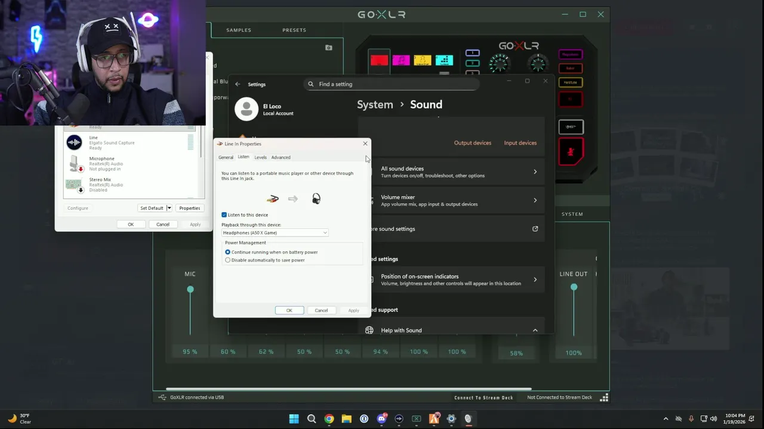Click the Settings back arrow

(x=238, y=84)
